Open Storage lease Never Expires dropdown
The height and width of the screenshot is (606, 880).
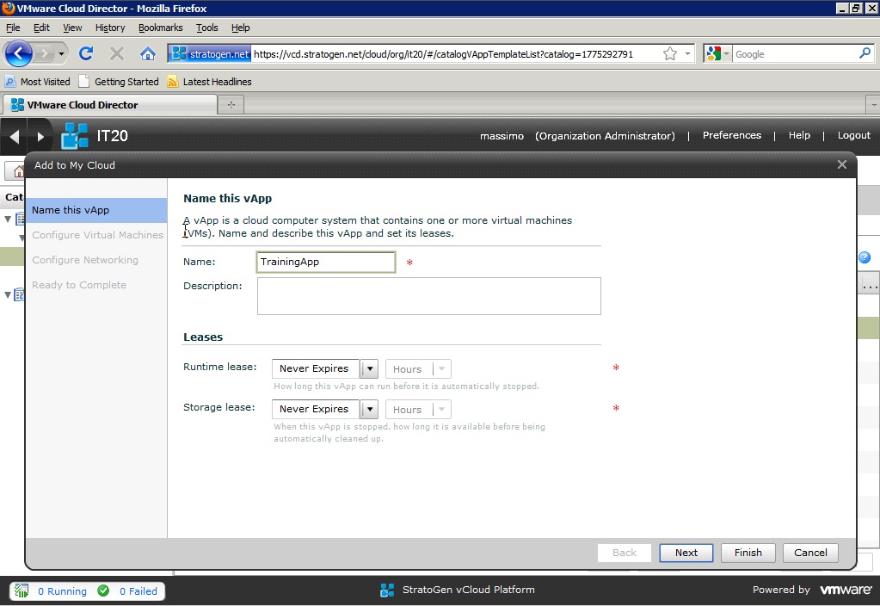tap(325, 409)
